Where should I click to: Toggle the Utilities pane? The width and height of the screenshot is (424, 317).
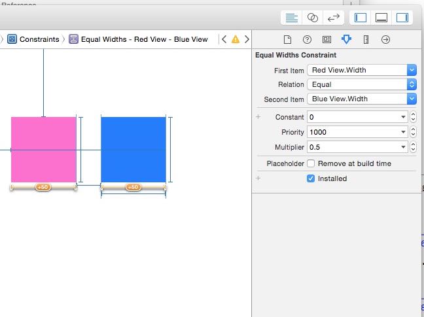(402, 18)
